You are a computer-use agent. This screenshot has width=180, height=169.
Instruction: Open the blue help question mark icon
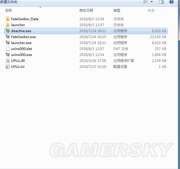[171, 2]
